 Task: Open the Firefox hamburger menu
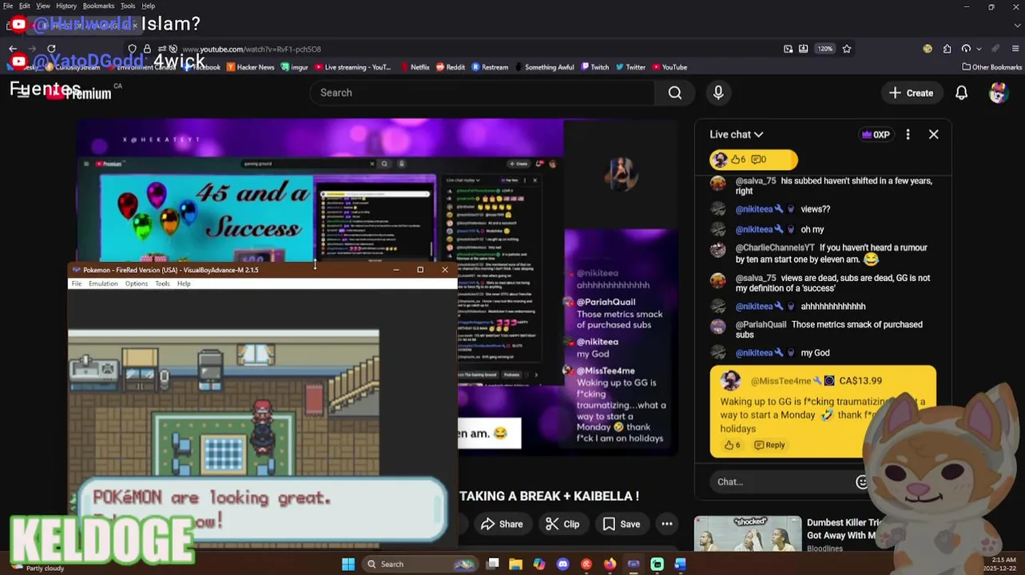pos(1015,49)
